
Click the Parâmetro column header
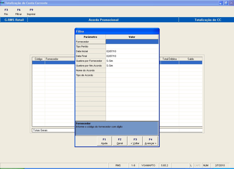pos(90,37)
